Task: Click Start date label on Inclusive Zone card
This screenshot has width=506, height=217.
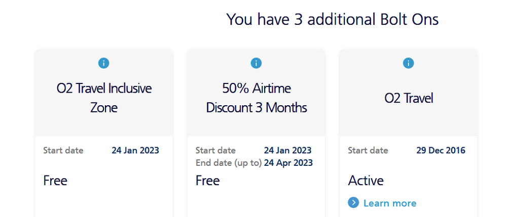Action: (63, 150)
